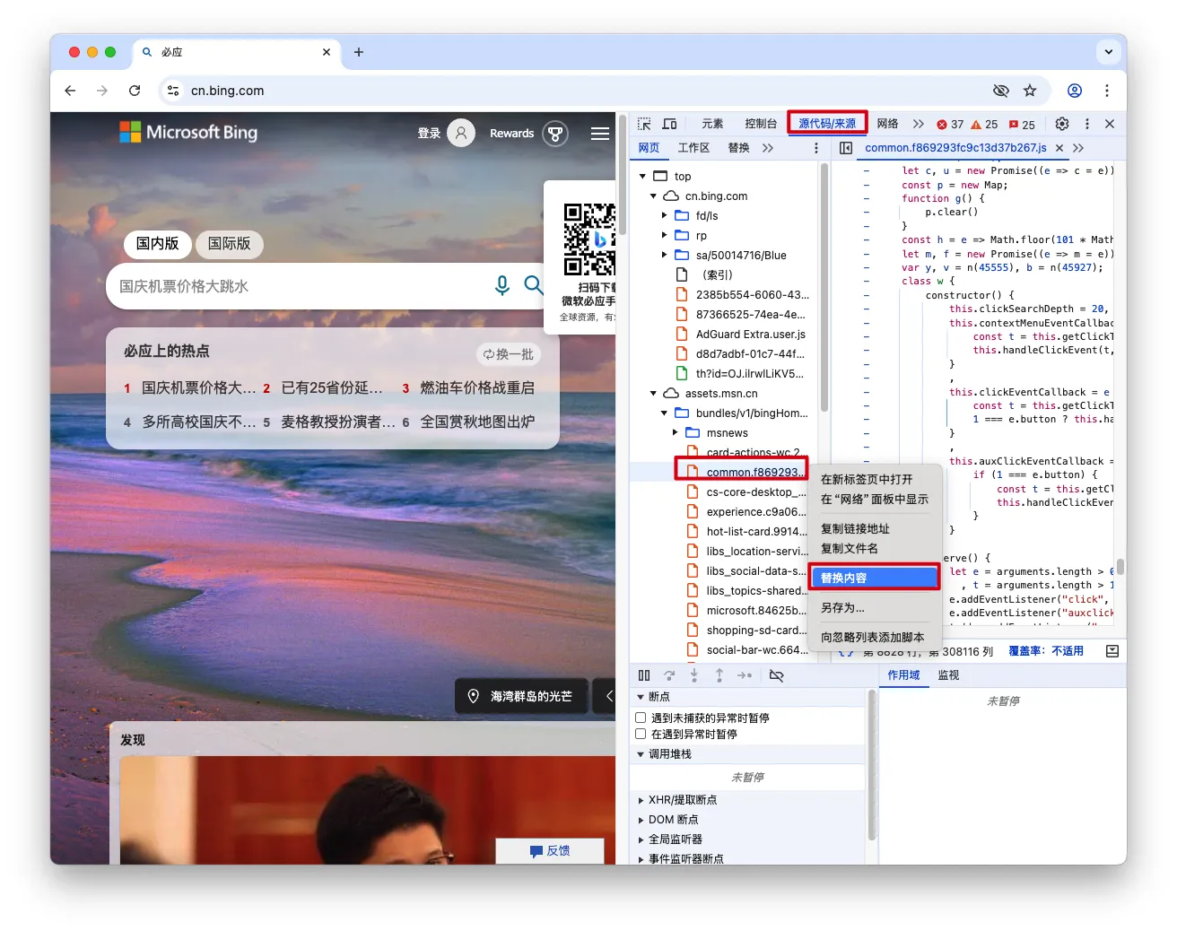Screen dimensions: 1177x931
Task: Bookmark this page with the star icon
Action: point(1030,91)
